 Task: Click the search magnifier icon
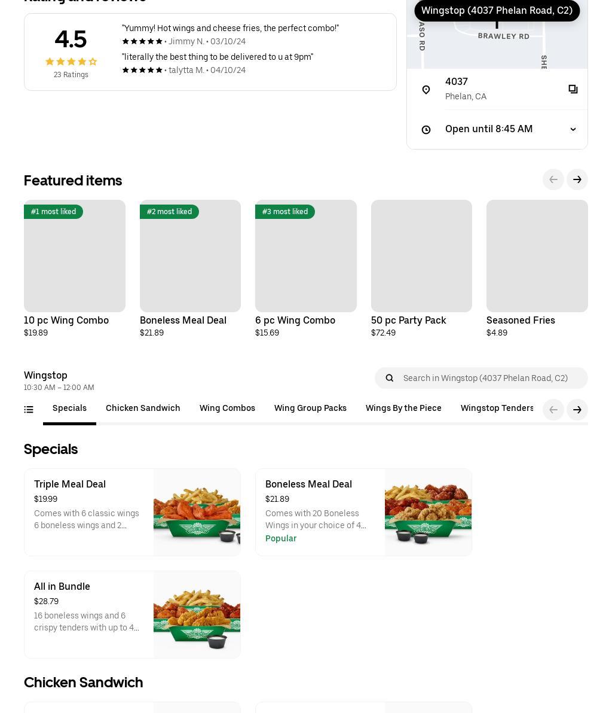[390, 378]
